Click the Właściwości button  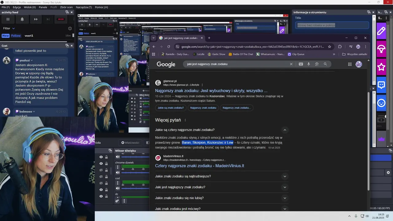[130, 143]
